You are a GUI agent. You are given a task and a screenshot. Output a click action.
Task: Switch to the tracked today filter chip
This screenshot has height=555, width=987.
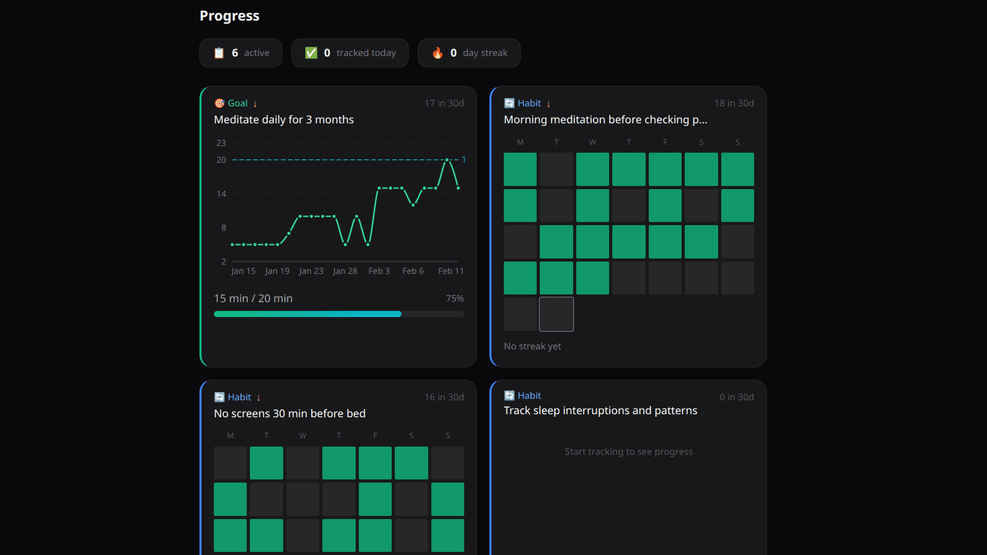point(350,52)
